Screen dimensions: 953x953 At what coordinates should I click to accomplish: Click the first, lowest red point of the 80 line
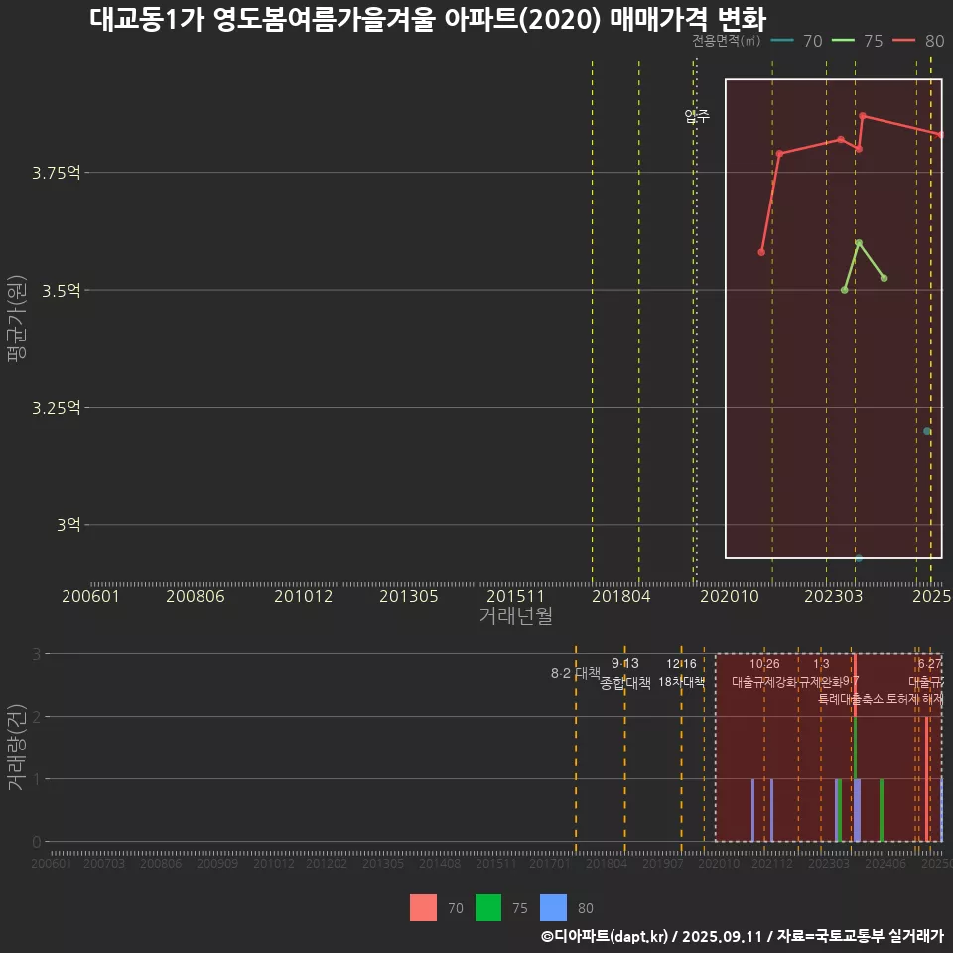(761, 251)
